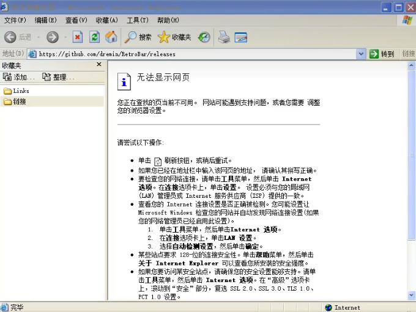Open the Links folder in favorites
416x312 pixels.
17,91
